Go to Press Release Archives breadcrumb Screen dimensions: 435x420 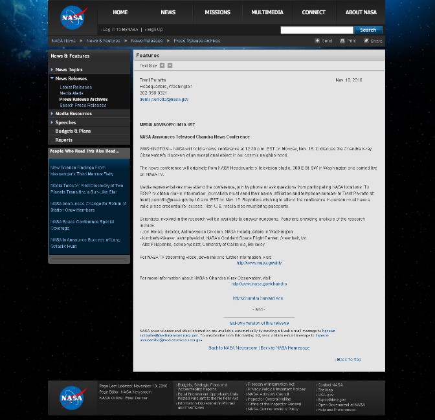[x=197, y=41]
